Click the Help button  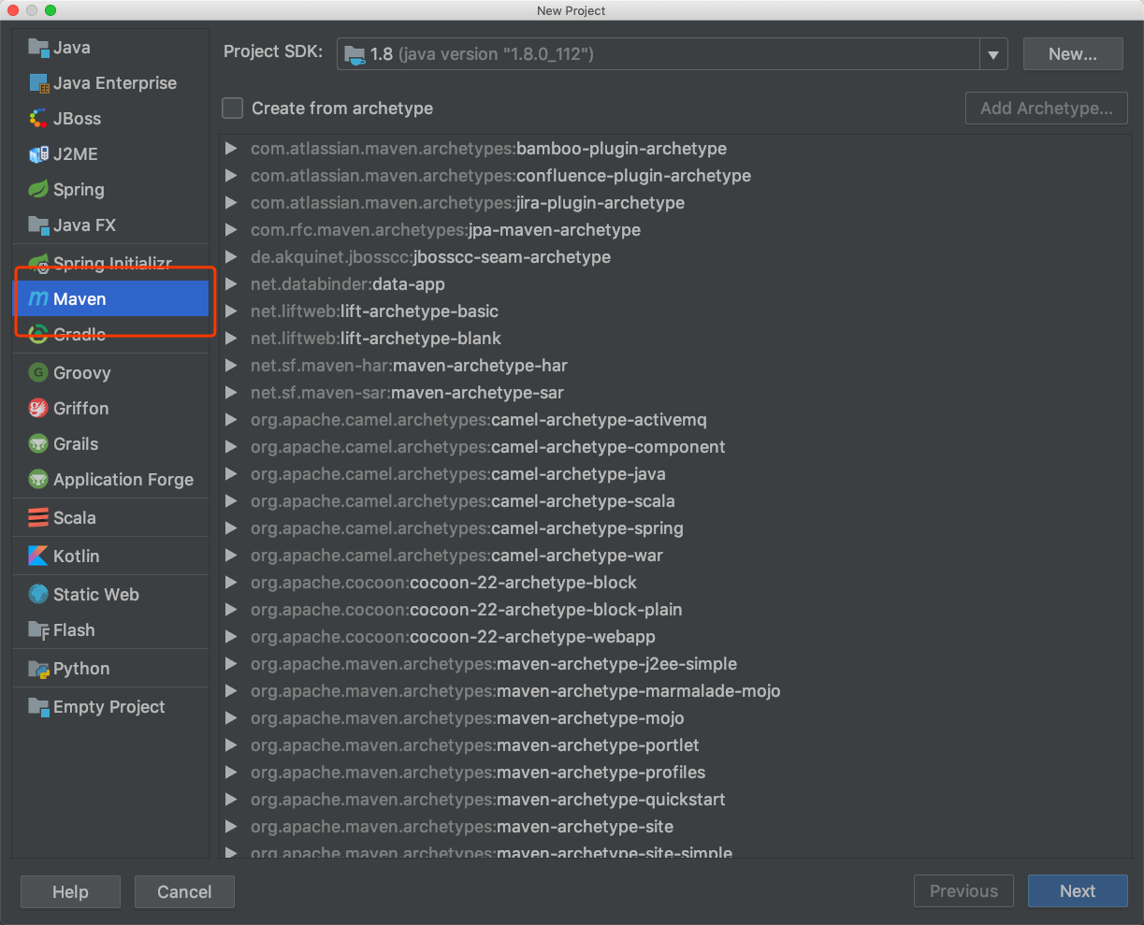tap(70, 891)
